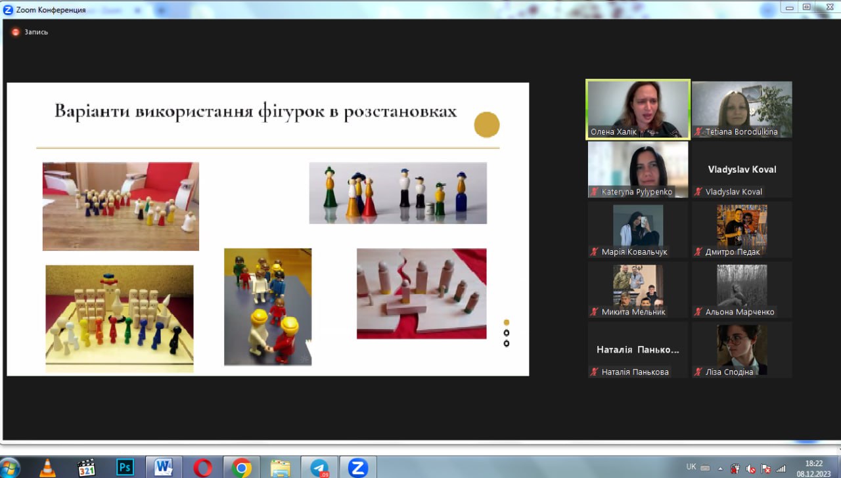Open VLC media player from taskbar
Viewport: 841px width, 478px height.
tap(47, 467)
